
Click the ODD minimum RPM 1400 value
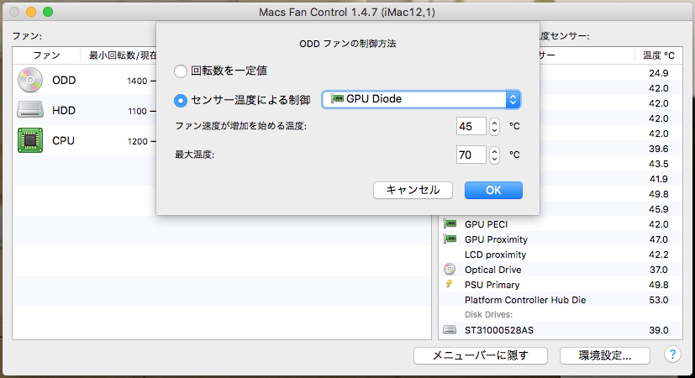point(137,81)
